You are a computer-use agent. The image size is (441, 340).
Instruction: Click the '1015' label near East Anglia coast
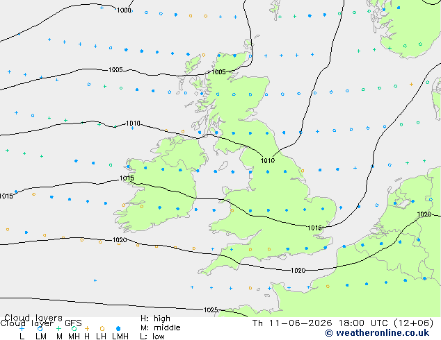[x=314, y=228]
